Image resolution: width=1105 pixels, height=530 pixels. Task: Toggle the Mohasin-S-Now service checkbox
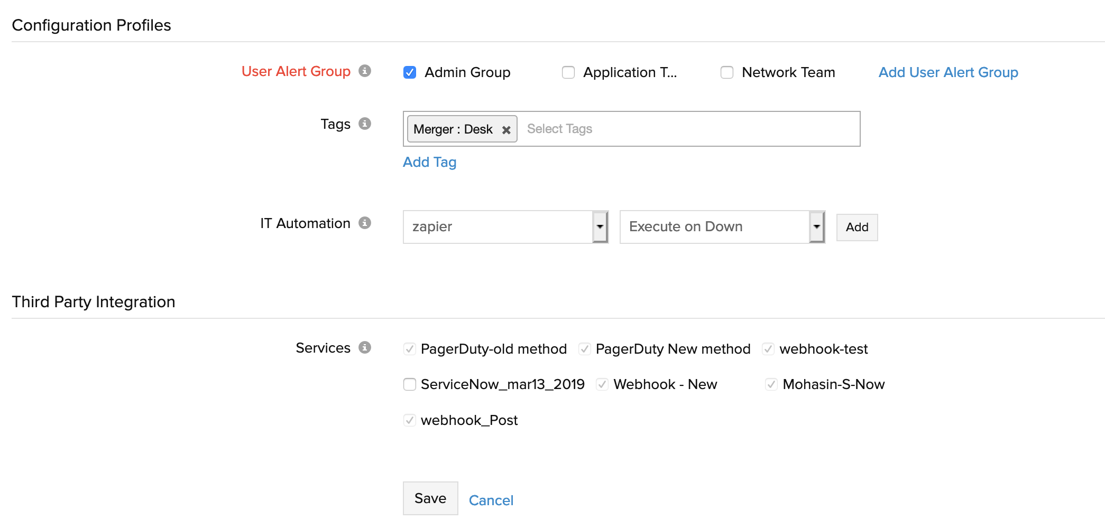(771, 384)
